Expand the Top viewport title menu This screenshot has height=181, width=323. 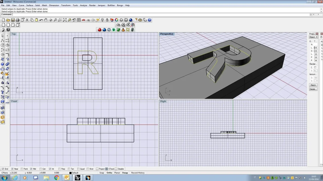[x=14, y=34]
